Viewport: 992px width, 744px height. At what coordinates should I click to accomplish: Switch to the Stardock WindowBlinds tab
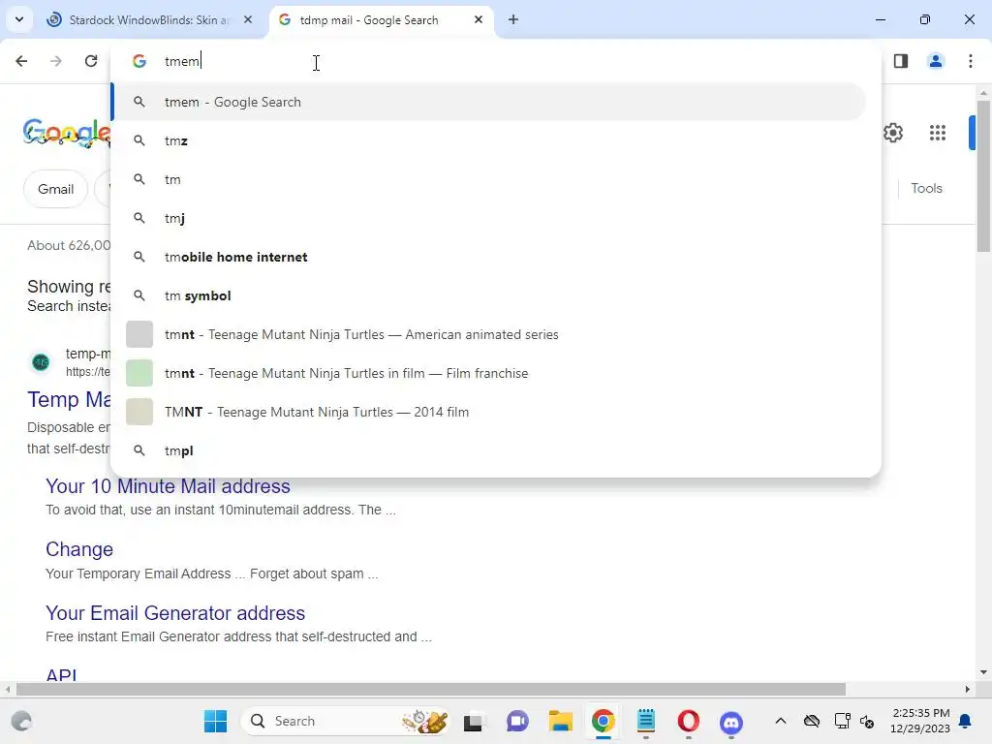(x=148, y=19)
